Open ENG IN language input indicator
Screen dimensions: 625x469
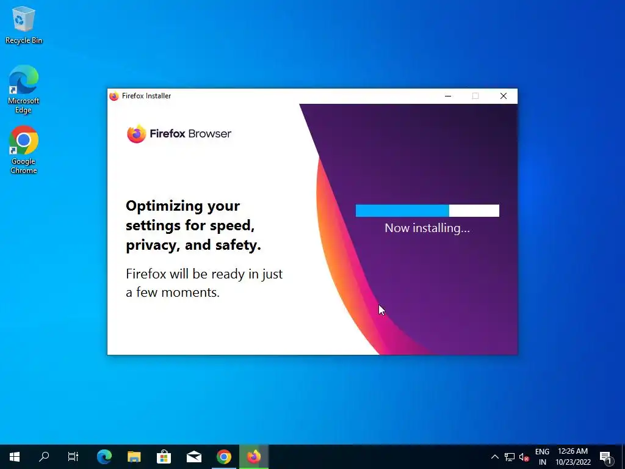[x=542, y=457]
